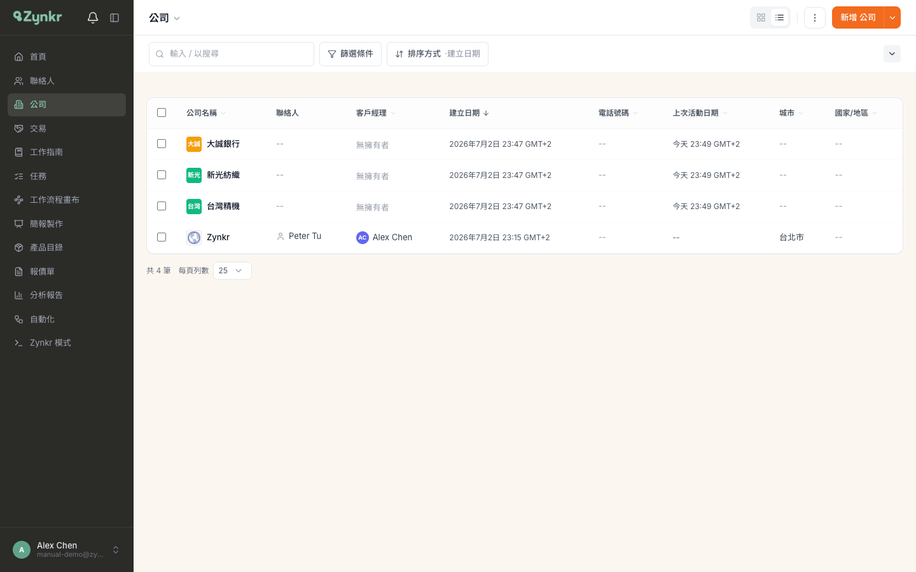Open the 新增公司 split-button arrow
Viewport: 916px width, 572px height.
click(x=892, y=18)
